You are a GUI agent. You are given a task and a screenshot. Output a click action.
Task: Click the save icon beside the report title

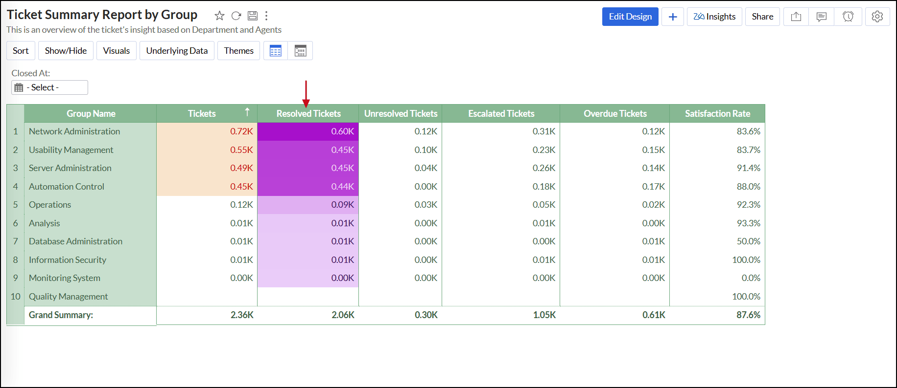pos(252,16)
